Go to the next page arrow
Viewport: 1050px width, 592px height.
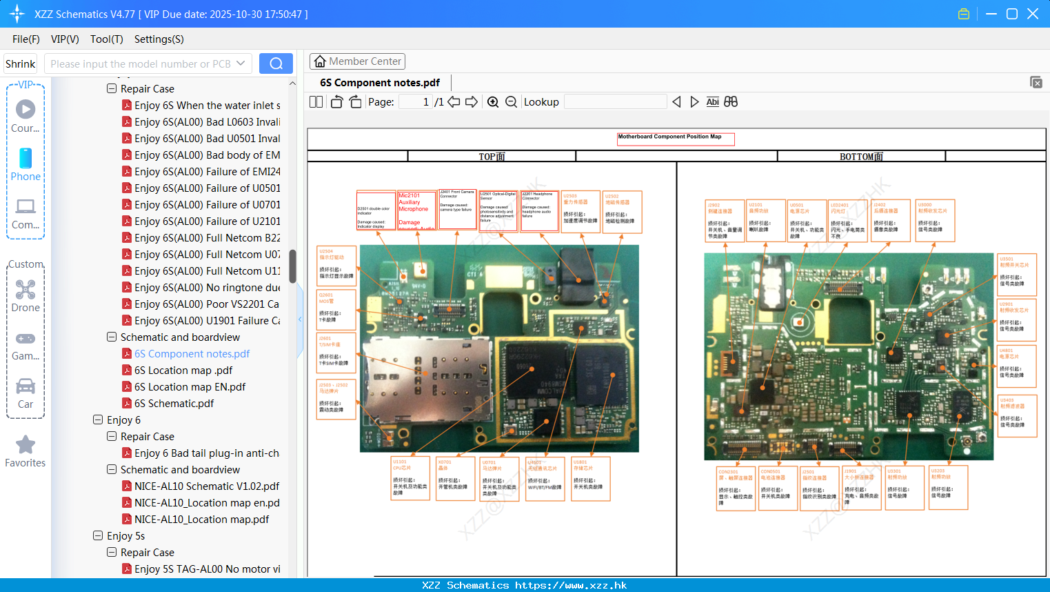(x=472, y=101)
